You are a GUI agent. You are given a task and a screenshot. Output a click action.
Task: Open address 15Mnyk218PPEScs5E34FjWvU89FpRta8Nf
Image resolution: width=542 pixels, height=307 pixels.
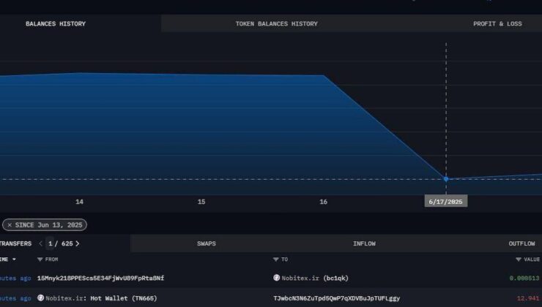click(100, 278)
